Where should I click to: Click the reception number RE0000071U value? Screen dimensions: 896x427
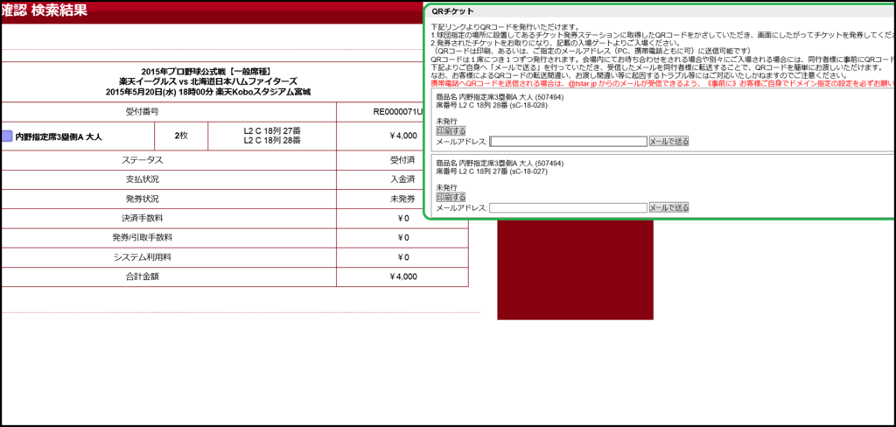(x=398, y=112)
